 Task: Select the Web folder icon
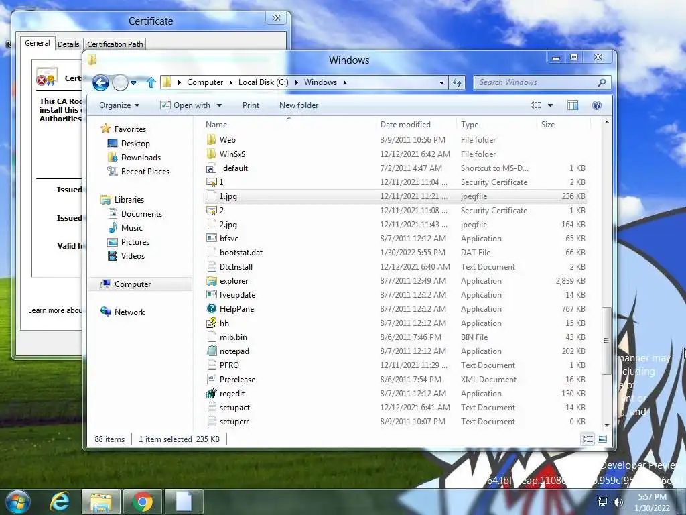tap(211, 139)
